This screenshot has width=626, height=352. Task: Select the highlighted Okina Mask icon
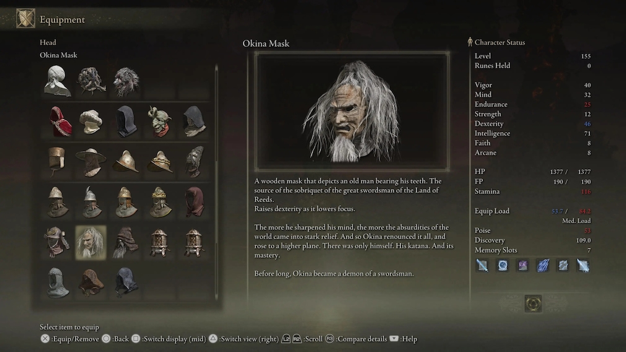tap(91, 243)
